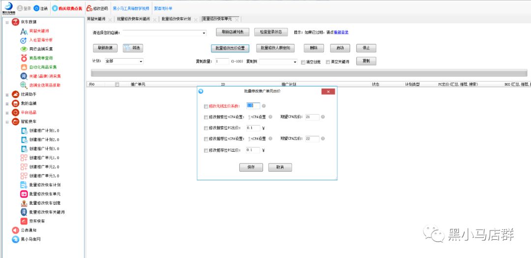Click the 检查登录状态 button

tap(271, 32)
